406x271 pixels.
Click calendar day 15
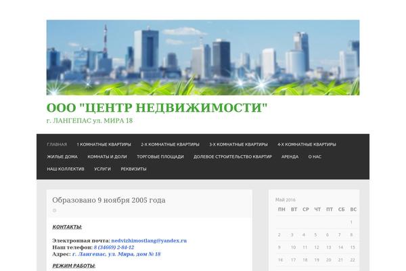(x=353, y=247)
